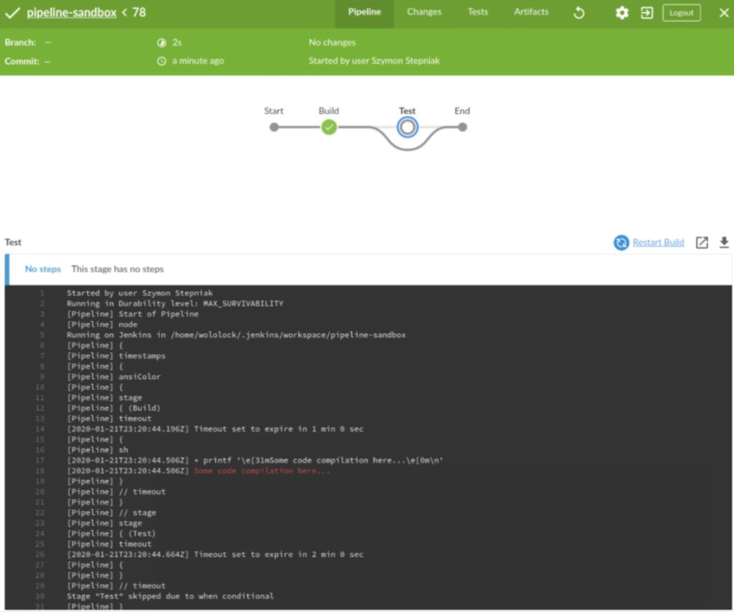
Task: Open log in new window icon
Action: 702,243
